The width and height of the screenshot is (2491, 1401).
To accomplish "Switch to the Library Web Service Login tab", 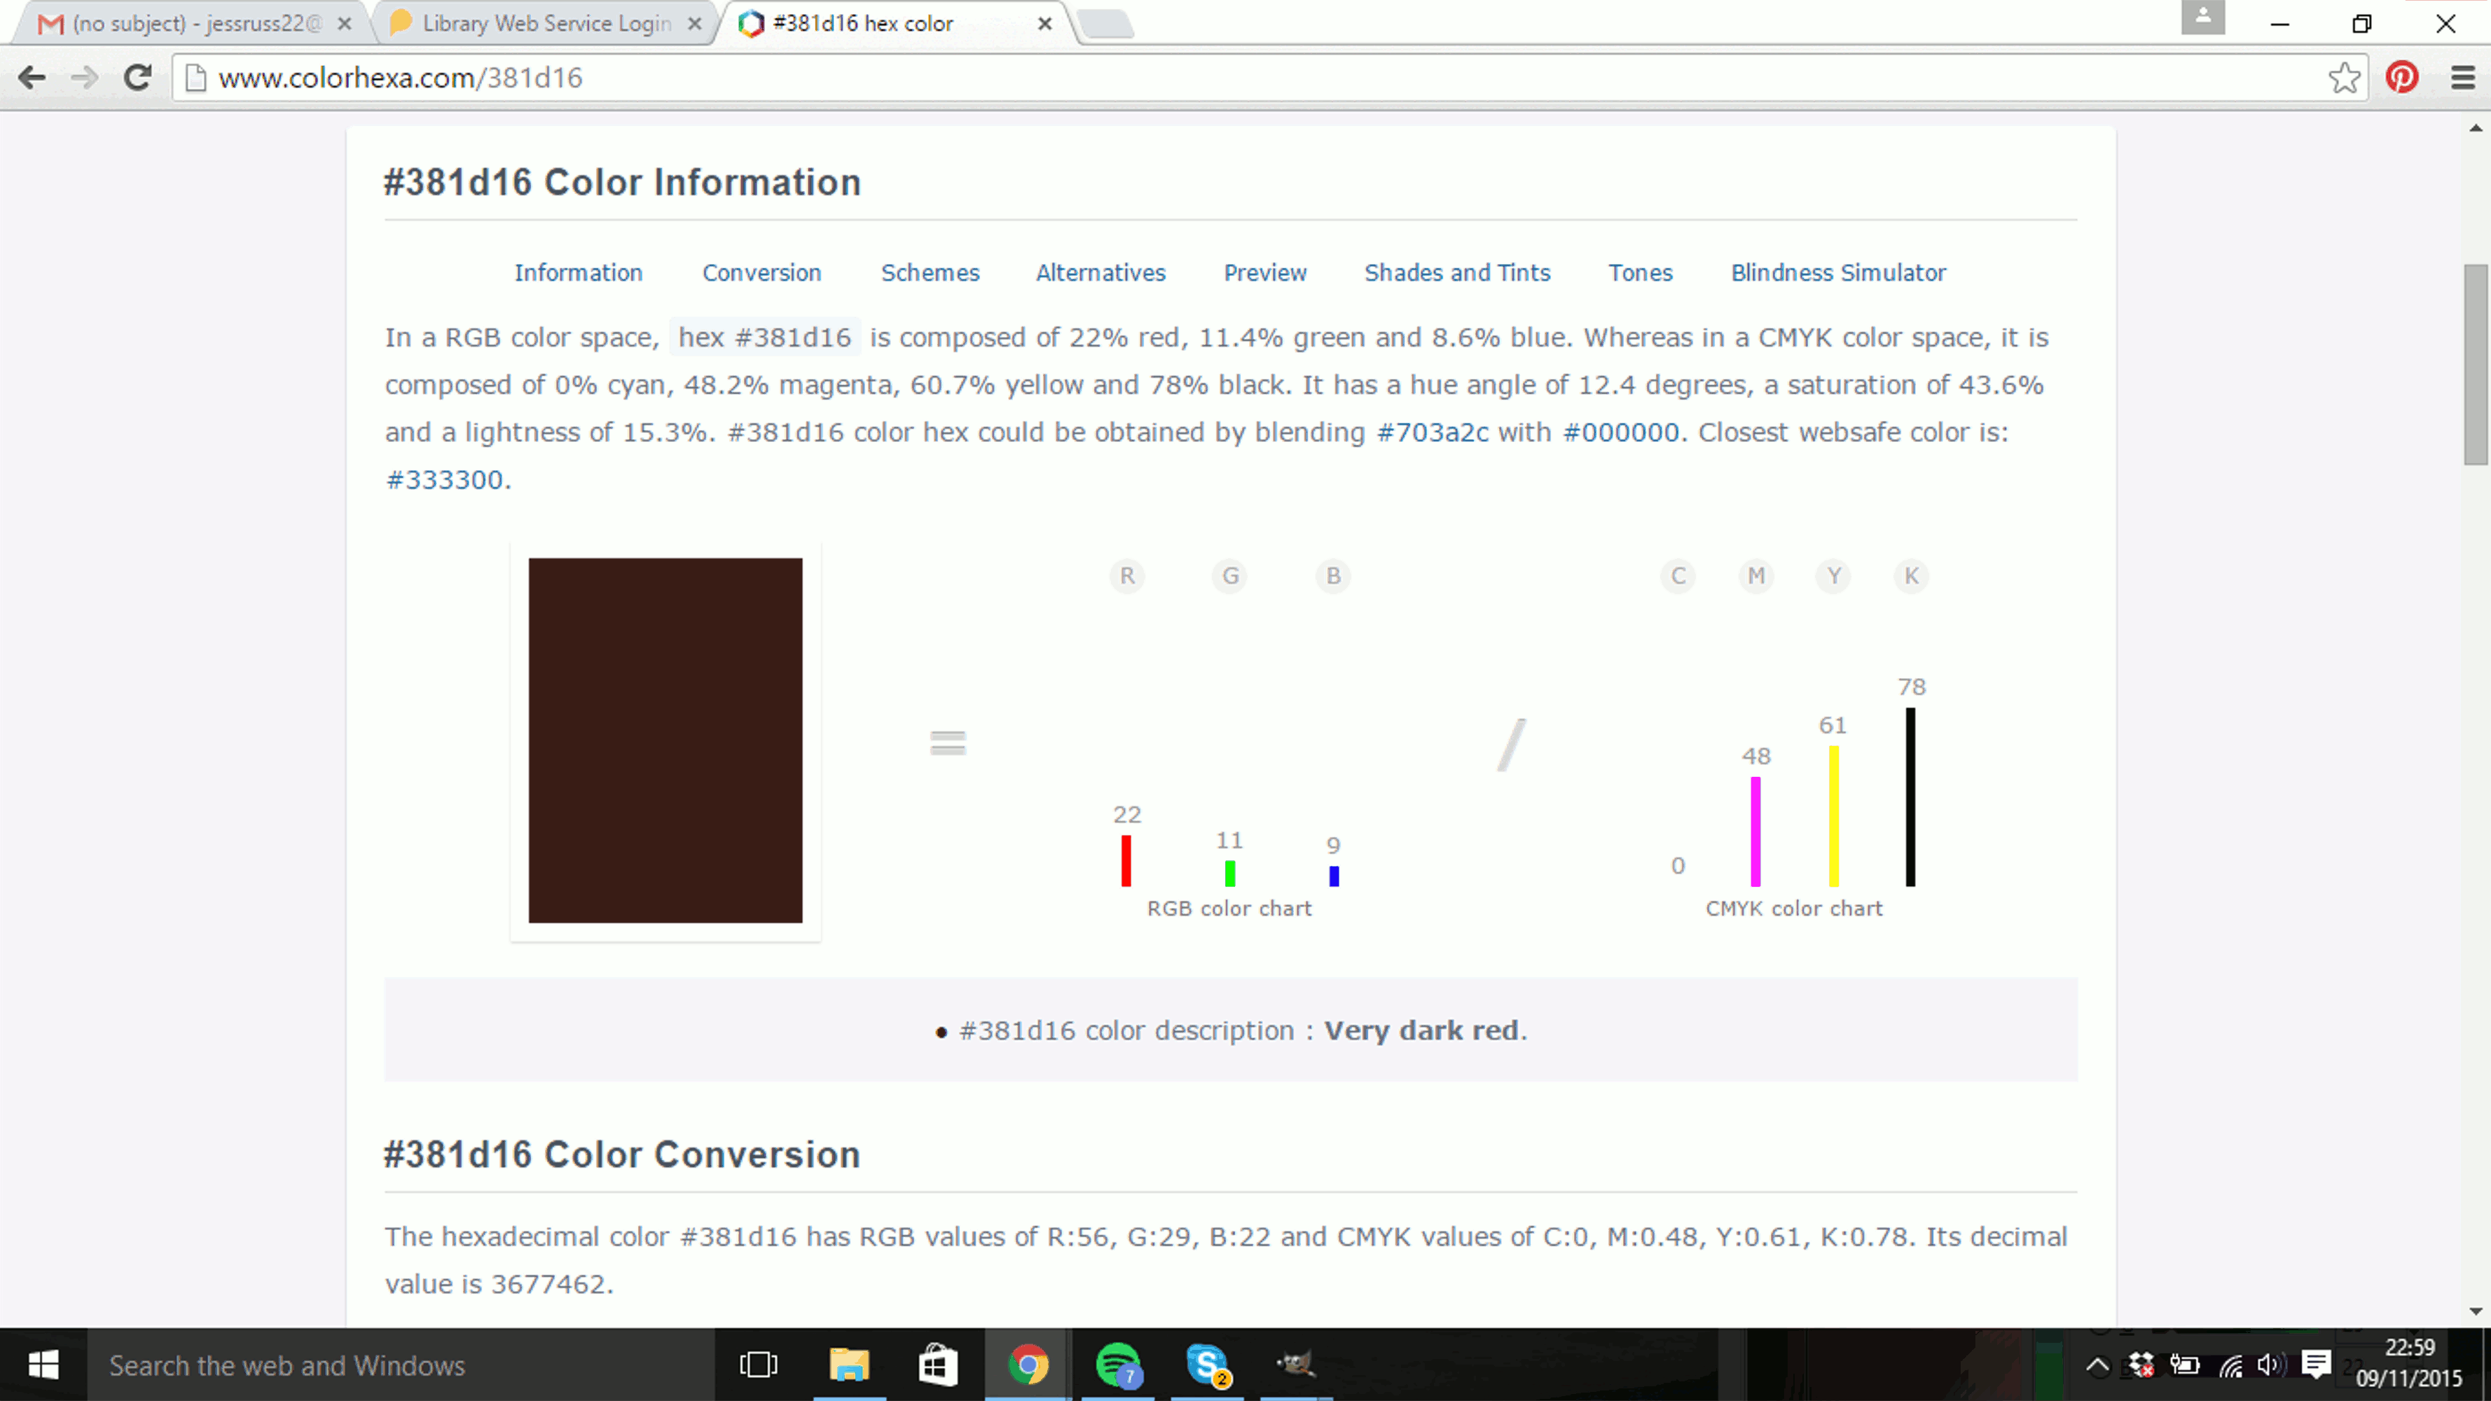I will coord(544,25).
